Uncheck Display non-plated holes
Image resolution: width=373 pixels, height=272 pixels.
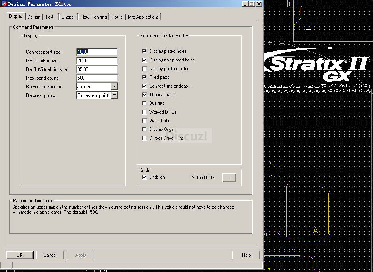(144, 60)
